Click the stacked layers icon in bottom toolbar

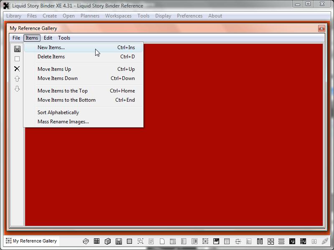[86, 241]
